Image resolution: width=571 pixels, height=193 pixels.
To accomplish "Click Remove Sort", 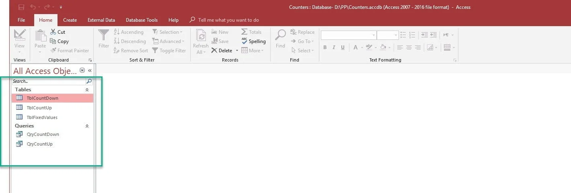I will 131,50.
